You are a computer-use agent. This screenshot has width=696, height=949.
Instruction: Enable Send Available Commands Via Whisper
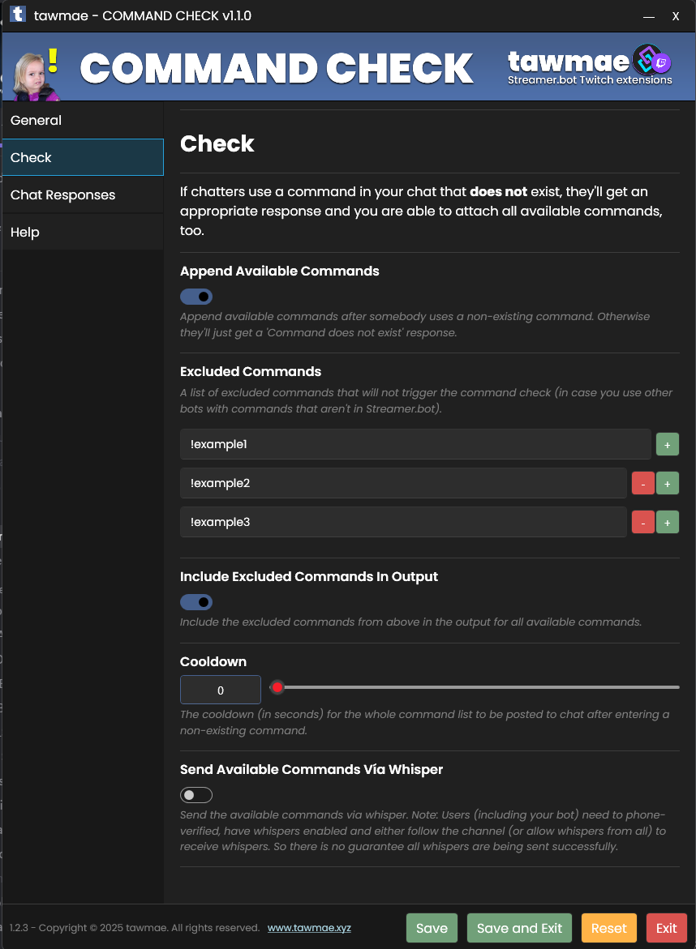coord(196,795)
